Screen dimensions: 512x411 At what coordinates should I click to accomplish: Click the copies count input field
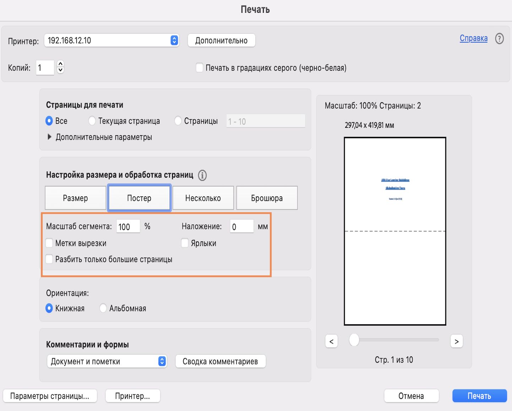pos(45,67)
